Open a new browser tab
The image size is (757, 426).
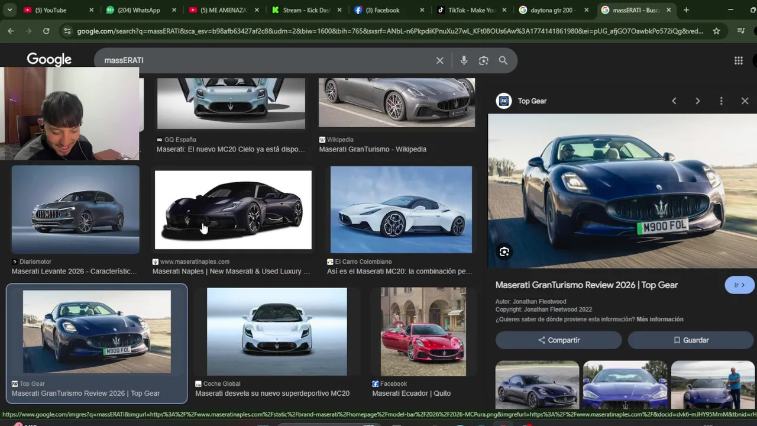tap(686, 10)
